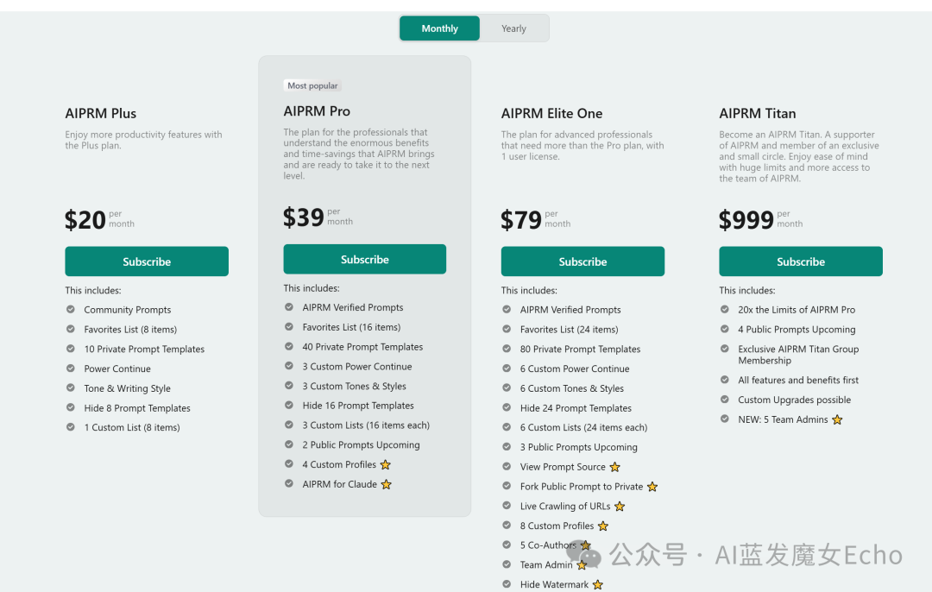
Task: Click the star beside Fork Public Prompt to Private
Action: 652,487
